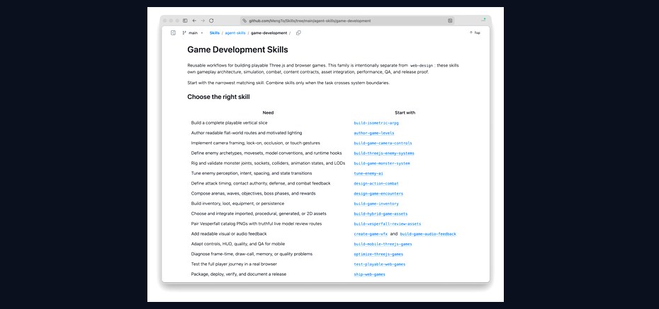Click 'Diagnose frame-time, draw-call' row text
This screenshot has height=309, width=659.
click(252, 254)
